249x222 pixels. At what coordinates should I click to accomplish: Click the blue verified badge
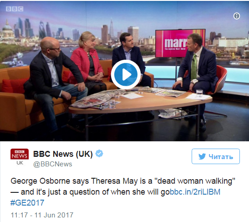(99, 154)
